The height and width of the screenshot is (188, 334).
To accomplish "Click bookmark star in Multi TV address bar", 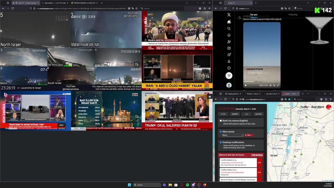I will point(136,8).
